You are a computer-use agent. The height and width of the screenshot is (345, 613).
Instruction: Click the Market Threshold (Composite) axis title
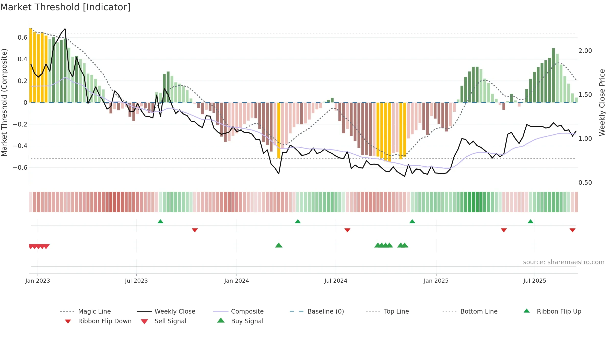(x=4, y=102)
